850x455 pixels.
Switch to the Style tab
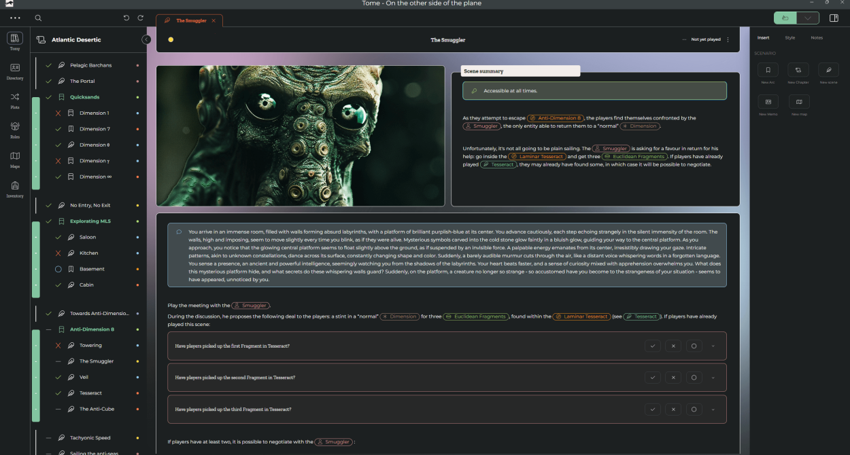coord(789,37)
